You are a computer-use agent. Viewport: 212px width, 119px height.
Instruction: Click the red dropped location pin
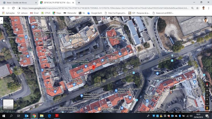pos(93,68)
